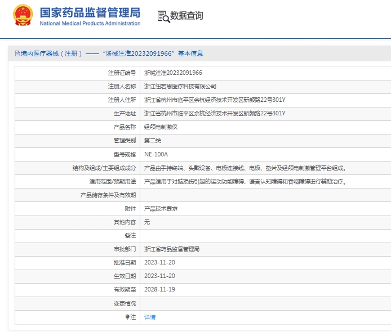Select management class 第二类
Viewport: 391px width, 332px height.
coord(153,141)
